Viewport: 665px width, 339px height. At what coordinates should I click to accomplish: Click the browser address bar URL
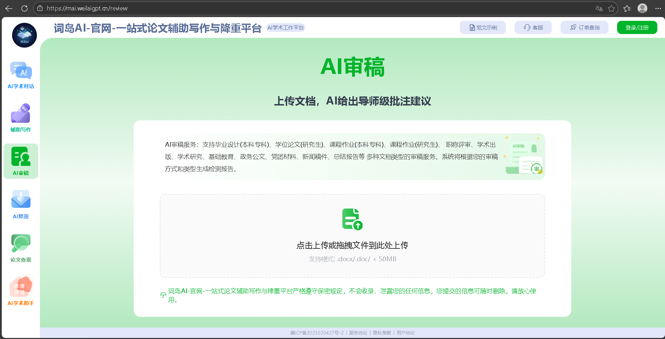tap(87, 8)
